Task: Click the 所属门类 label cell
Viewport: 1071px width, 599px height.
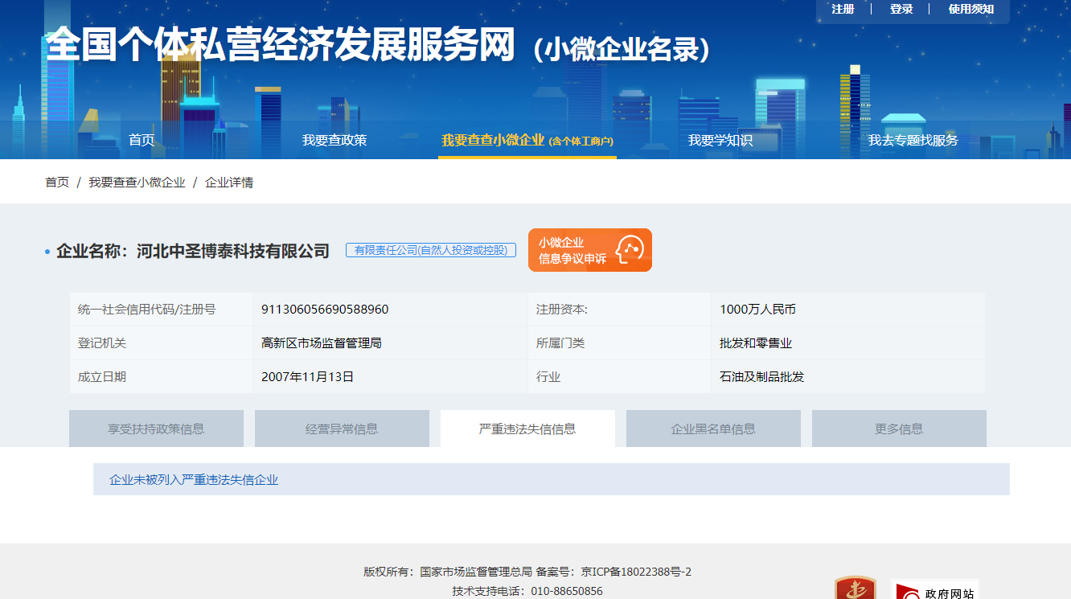Action: 619,343
